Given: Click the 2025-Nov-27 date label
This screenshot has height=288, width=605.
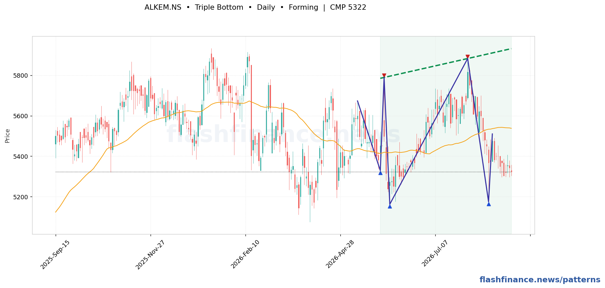Looking at the screenshot, I should [150, 255].
